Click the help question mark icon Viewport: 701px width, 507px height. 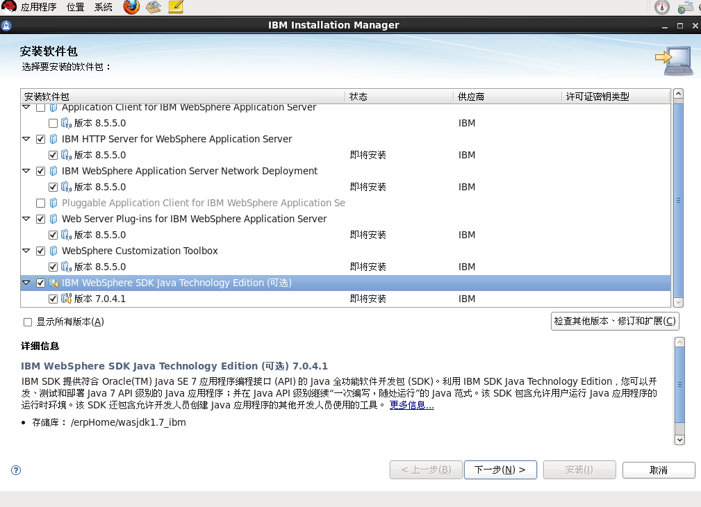16,470
